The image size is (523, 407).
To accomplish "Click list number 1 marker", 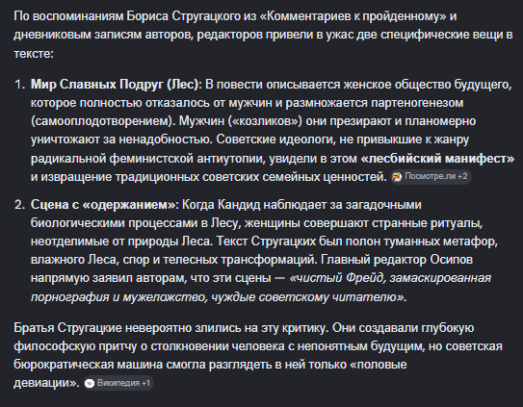I will click(x=19, y=85).
